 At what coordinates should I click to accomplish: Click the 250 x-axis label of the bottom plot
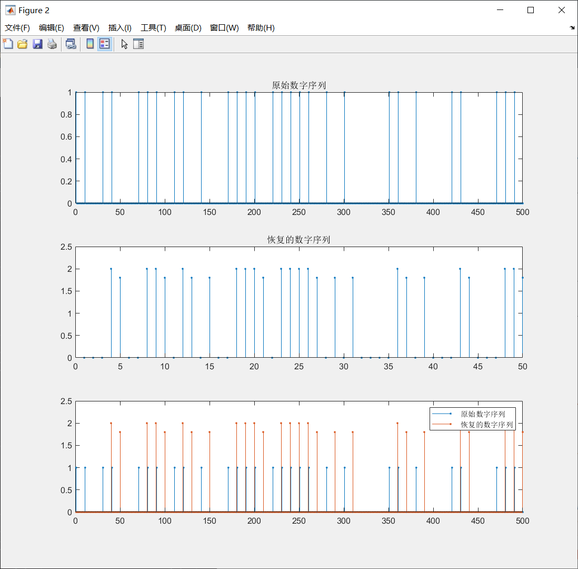pos(298,521)
